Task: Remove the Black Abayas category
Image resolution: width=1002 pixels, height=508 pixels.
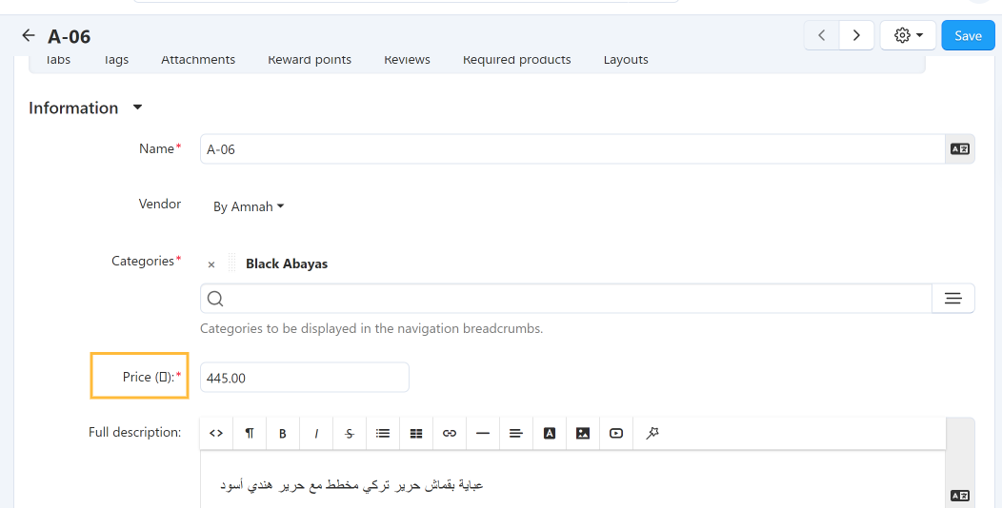Action: pos(211,264)
